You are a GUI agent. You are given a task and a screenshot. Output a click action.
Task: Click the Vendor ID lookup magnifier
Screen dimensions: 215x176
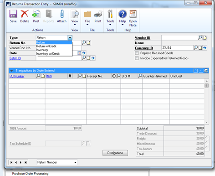pyautogui.click(x=200, y=37)
